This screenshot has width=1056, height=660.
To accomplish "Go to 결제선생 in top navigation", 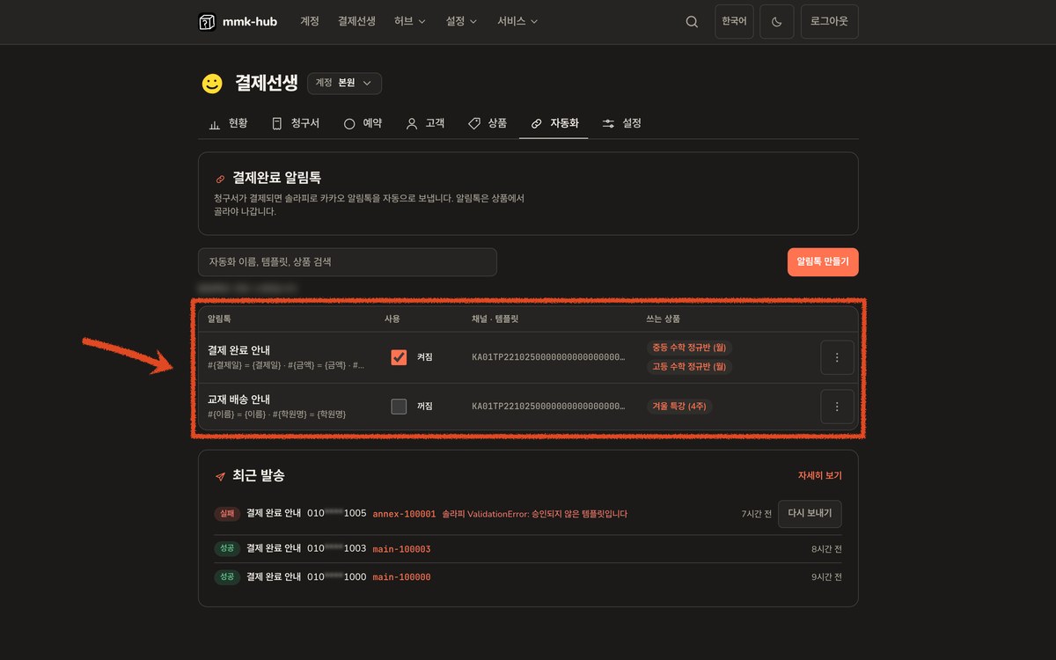I will tap(356, 21).
